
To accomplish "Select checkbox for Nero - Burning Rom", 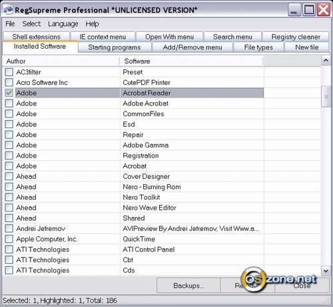I will (x=9, y=187).
